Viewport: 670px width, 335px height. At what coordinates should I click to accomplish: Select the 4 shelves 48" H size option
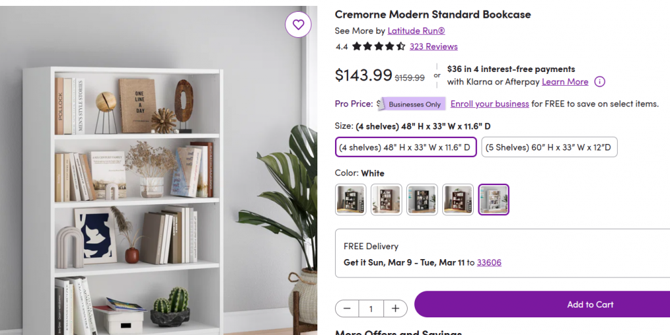(404, 147)
